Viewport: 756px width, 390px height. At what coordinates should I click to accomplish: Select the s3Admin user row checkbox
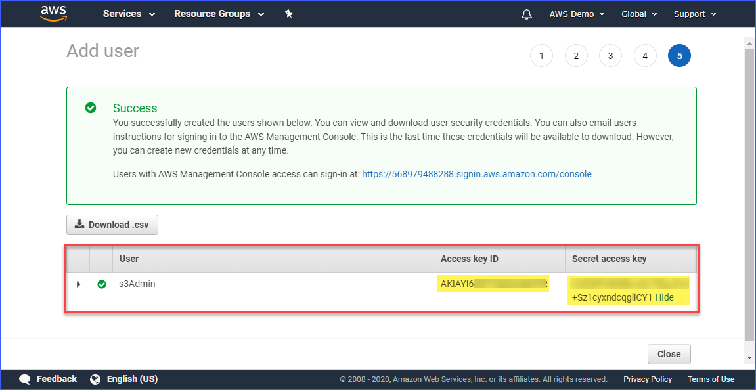click(77, 285)
